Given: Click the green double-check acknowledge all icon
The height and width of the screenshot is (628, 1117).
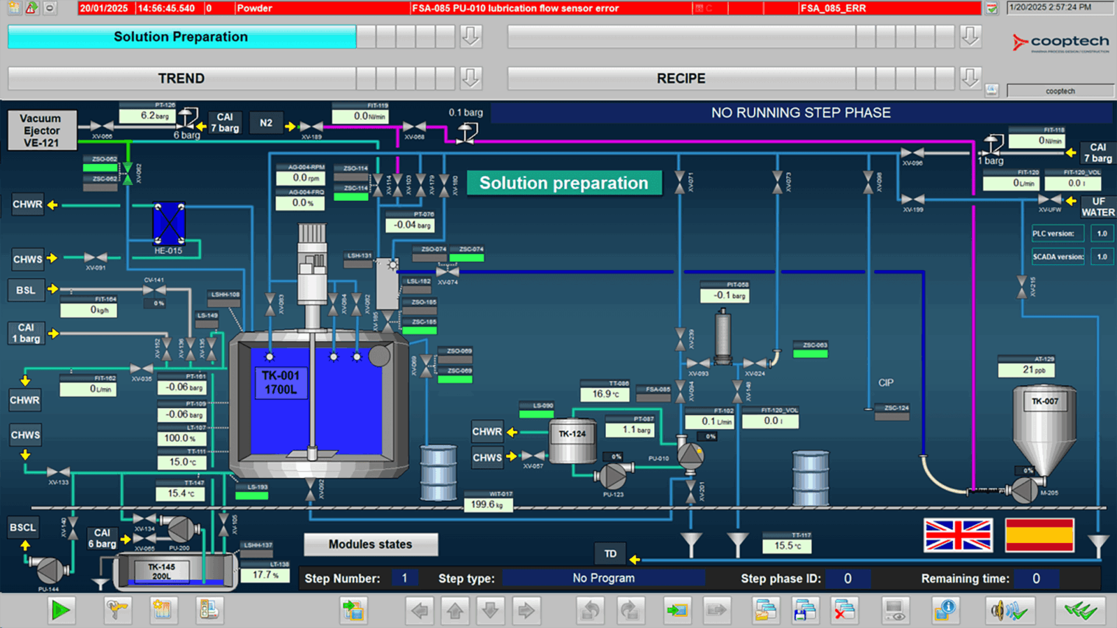Looking at the screenshot, I should (x=1080, y=611).
